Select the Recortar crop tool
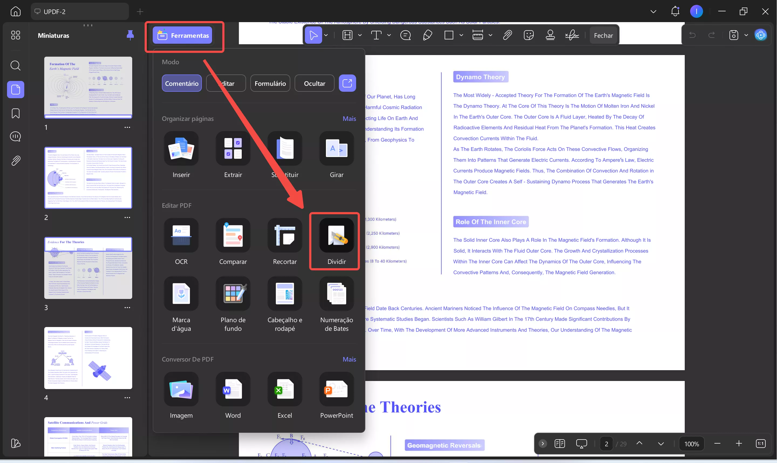Image resolution: width=777 pixels, height=463 pixels. pos(284,236)
